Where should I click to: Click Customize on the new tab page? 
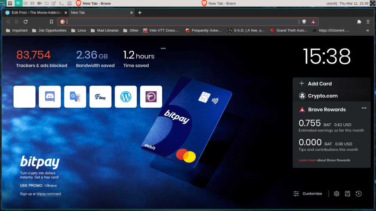pyautogui.click(x=308, y=193)
